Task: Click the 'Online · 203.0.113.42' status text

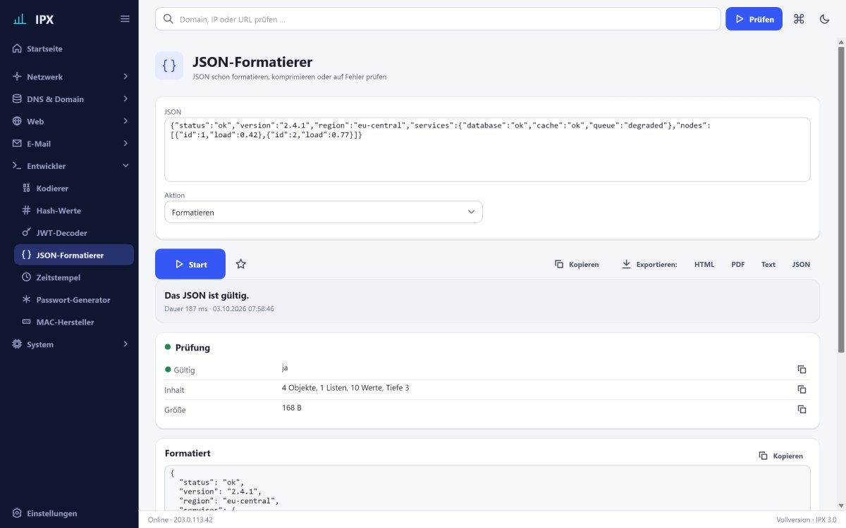Action: [180, 520]
